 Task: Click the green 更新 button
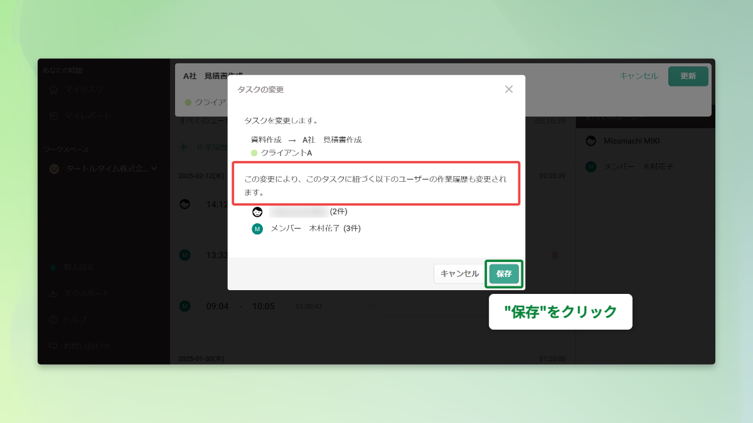688,76
